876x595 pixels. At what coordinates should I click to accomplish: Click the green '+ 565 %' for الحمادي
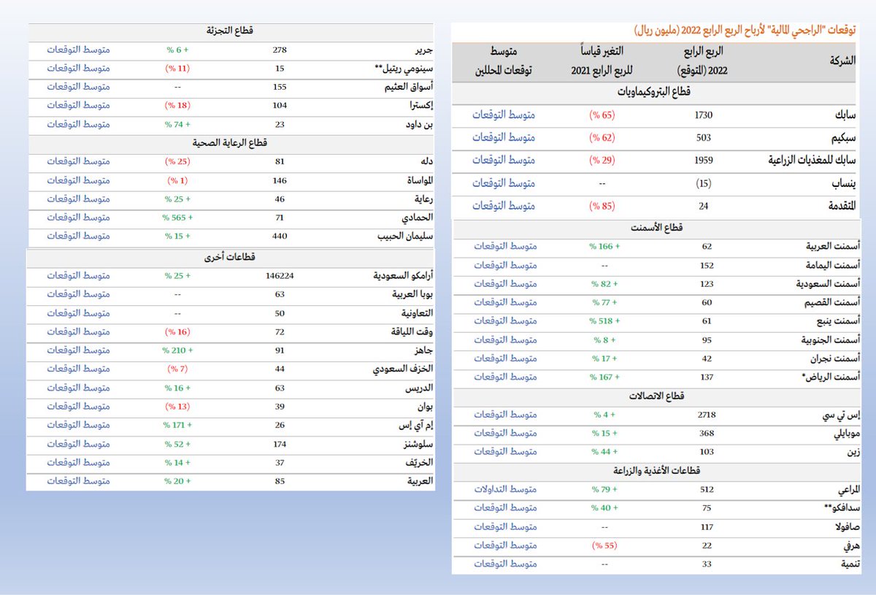pyautogui.click(x=177, y=218)
